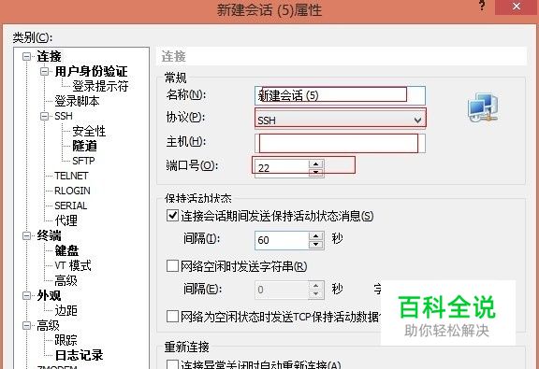
Task: Enable 网络为空闲状态时发送TCP保持活动数据 checkbox
Action: (172, 317)
